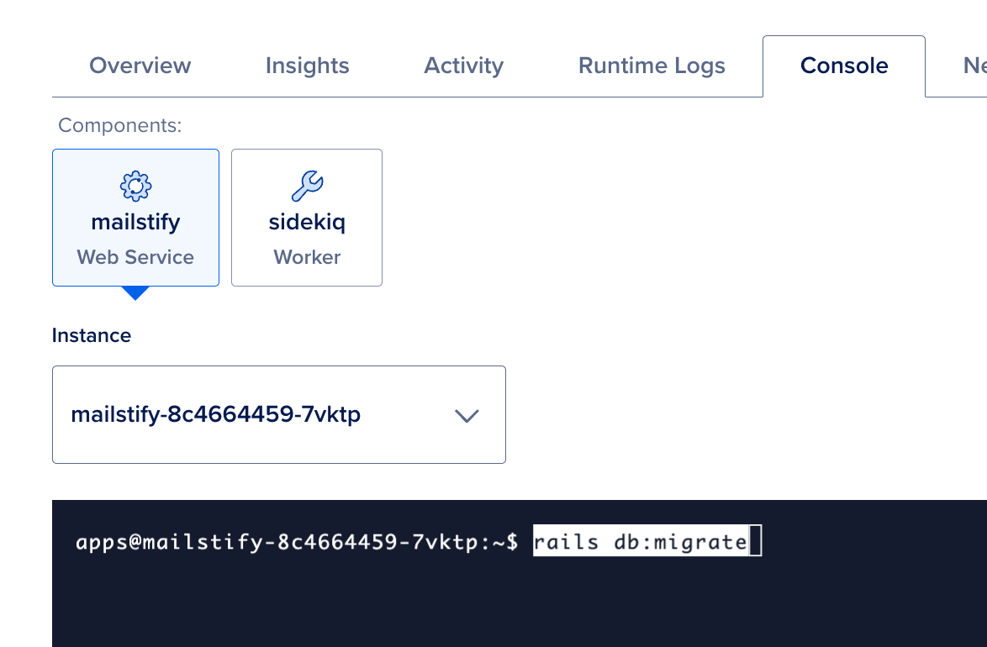
Task: Switch to the Overview tab
Action: pos(140,66)
